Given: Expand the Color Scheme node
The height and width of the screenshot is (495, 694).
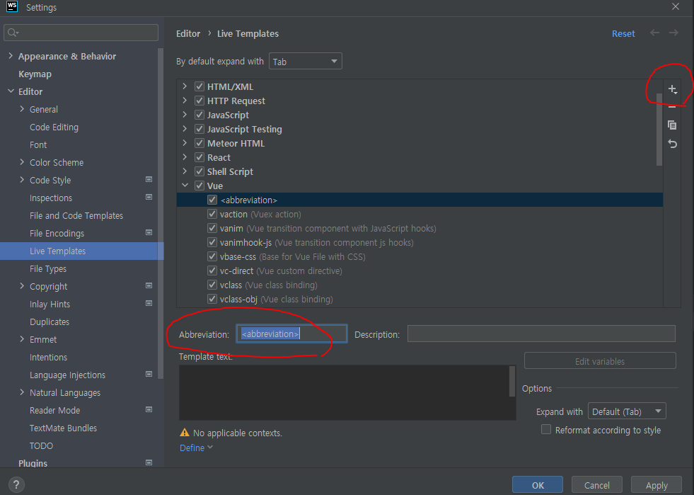Looking at the screenshot, I should [x=22, y=162].
